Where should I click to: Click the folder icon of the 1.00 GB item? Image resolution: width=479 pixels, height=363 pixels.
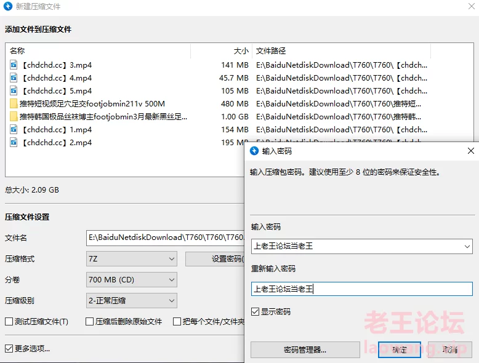(14, 117)
